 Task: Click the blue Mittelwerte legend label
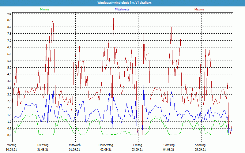(x=122, y=9)
